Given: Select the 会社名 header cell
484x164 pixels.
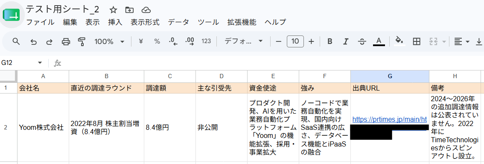Looking at the screenshot, I should tap(43, 88).
